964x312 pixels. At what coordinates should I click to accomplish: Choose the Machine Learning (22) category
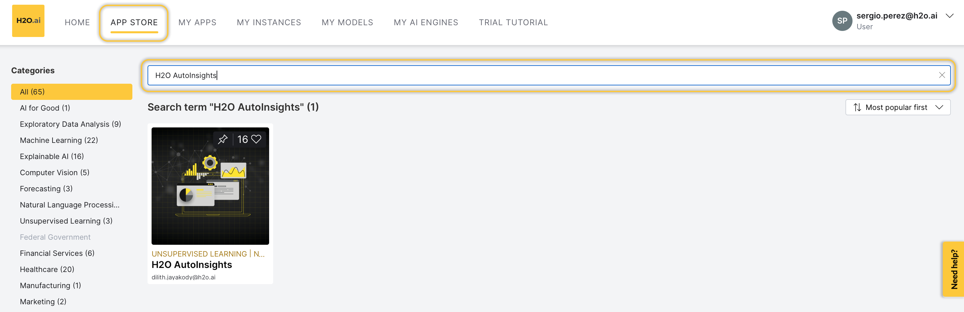click(x=59, y=140)
